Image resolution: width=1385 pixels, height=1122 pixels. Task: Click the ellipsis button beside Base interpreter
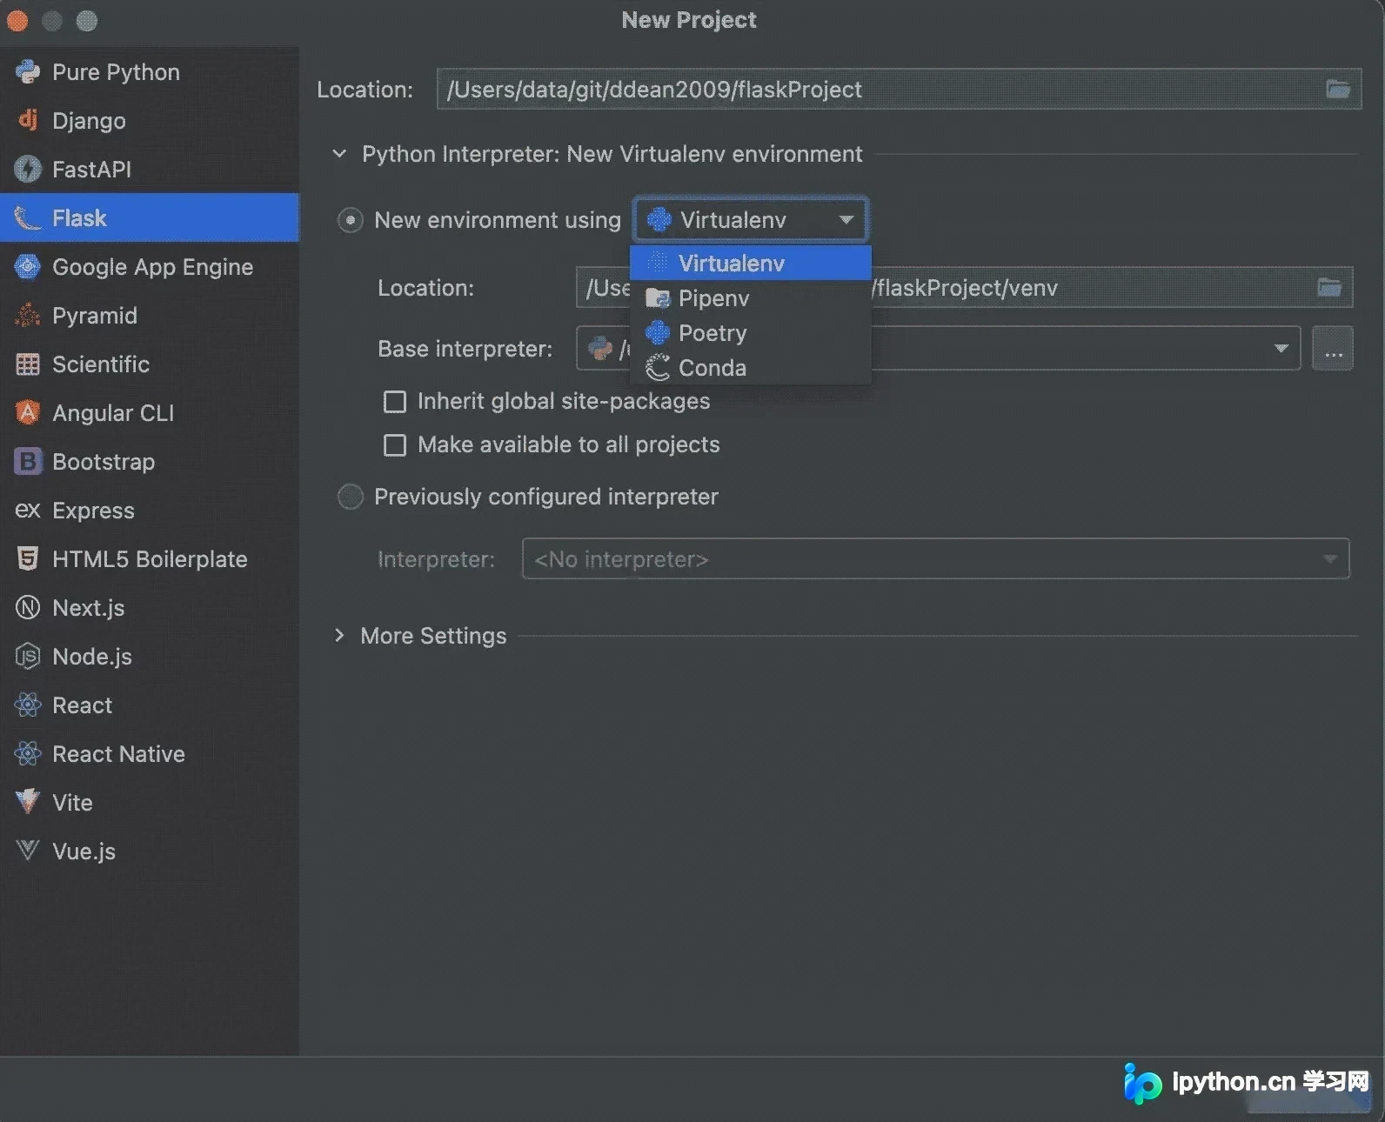pyautogui.click(x=1333, y=349)
